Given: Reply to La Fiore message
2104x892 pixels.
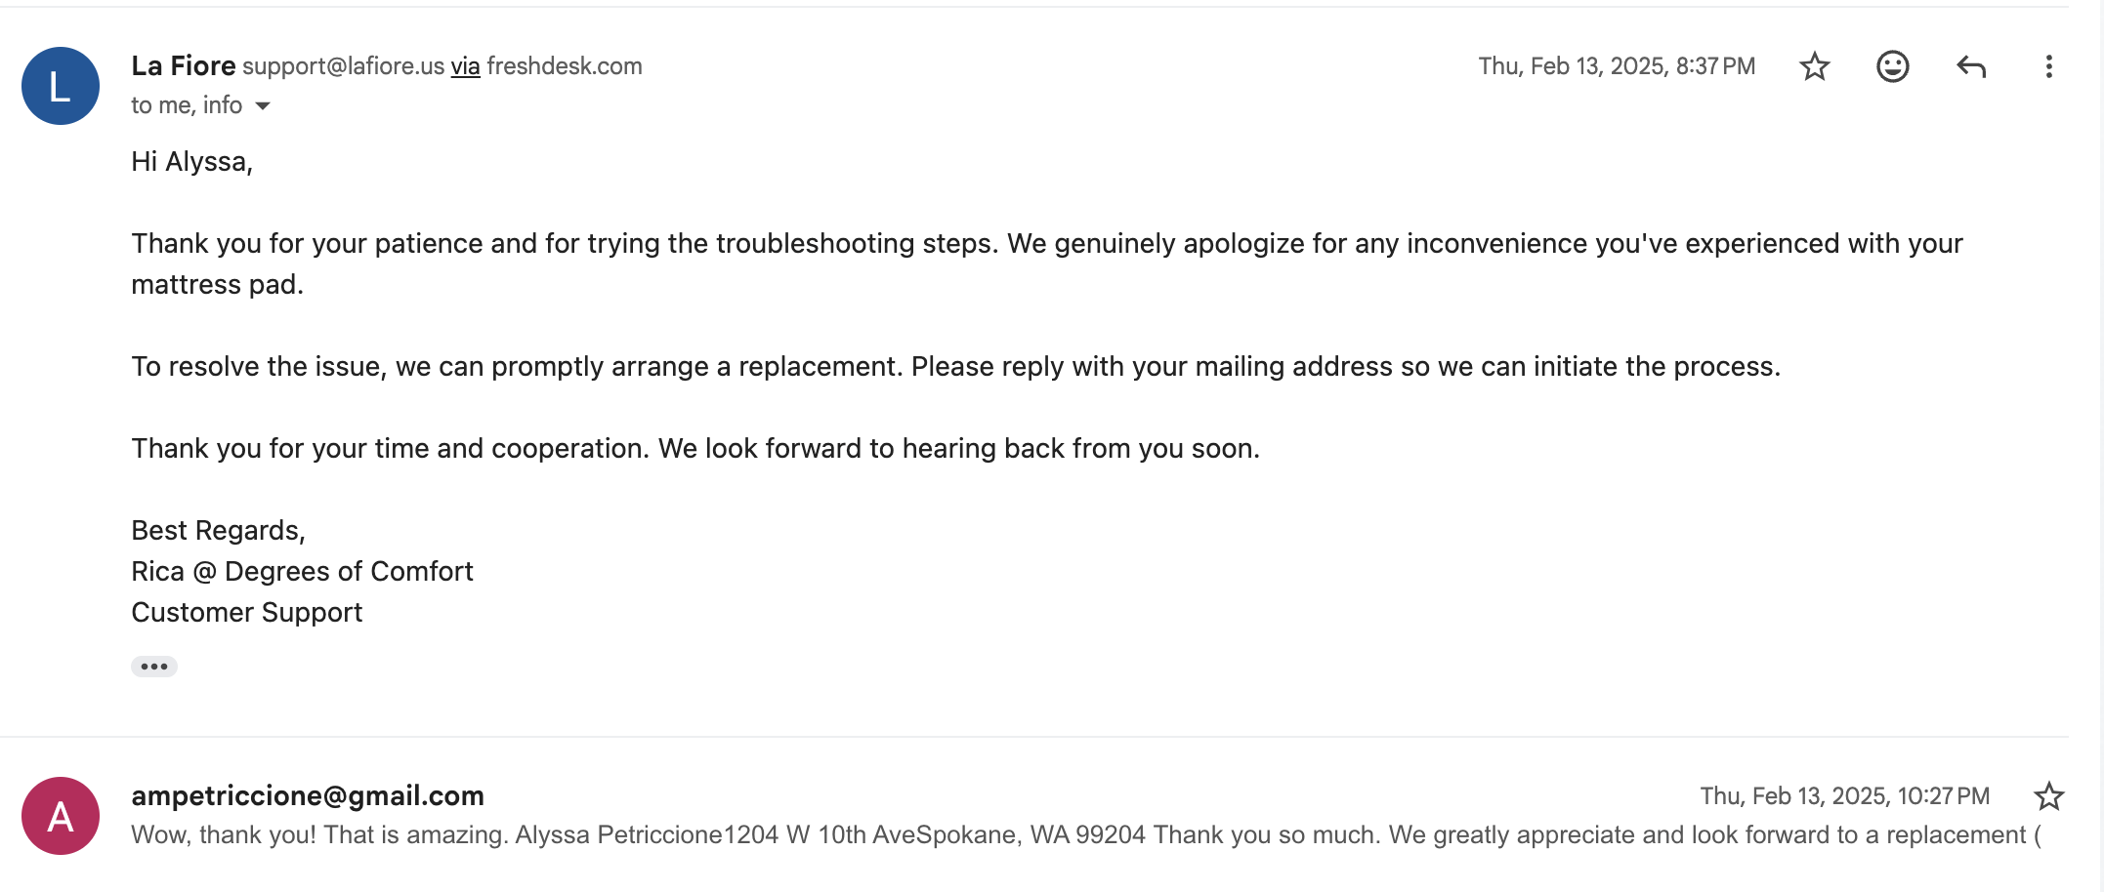Looking at the screenshot, I should (1971, 66).
